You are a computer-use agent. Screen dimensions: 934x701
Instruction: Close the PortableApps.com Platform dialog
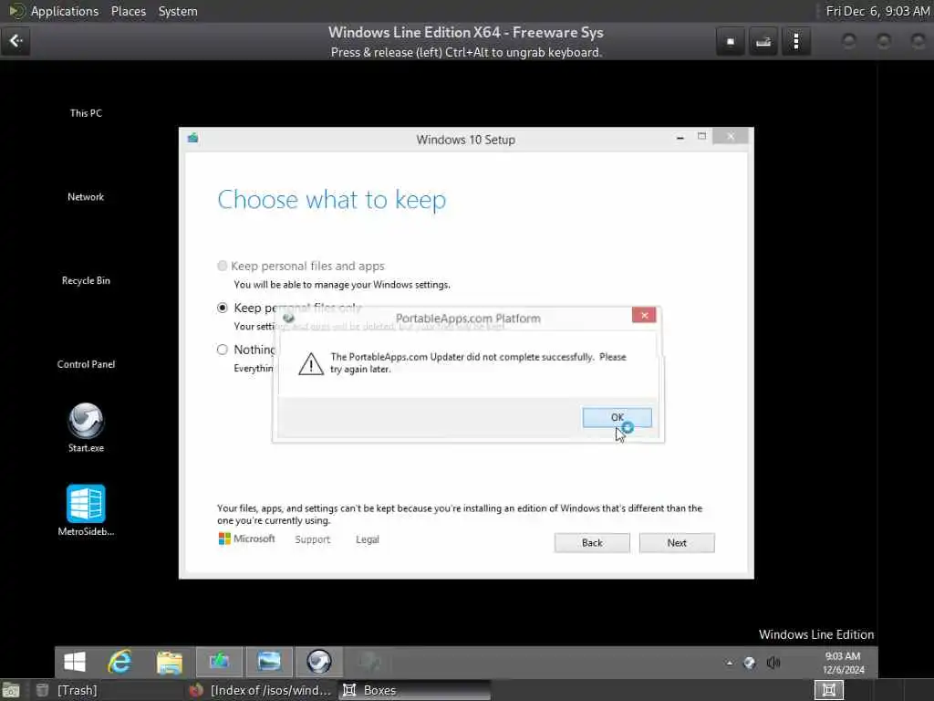click(x=644, y=315)
